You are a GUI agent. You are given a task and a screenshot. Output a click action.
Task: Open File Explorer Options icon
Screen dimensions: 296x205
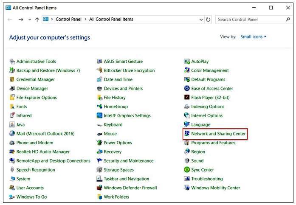tap(12, 98)
